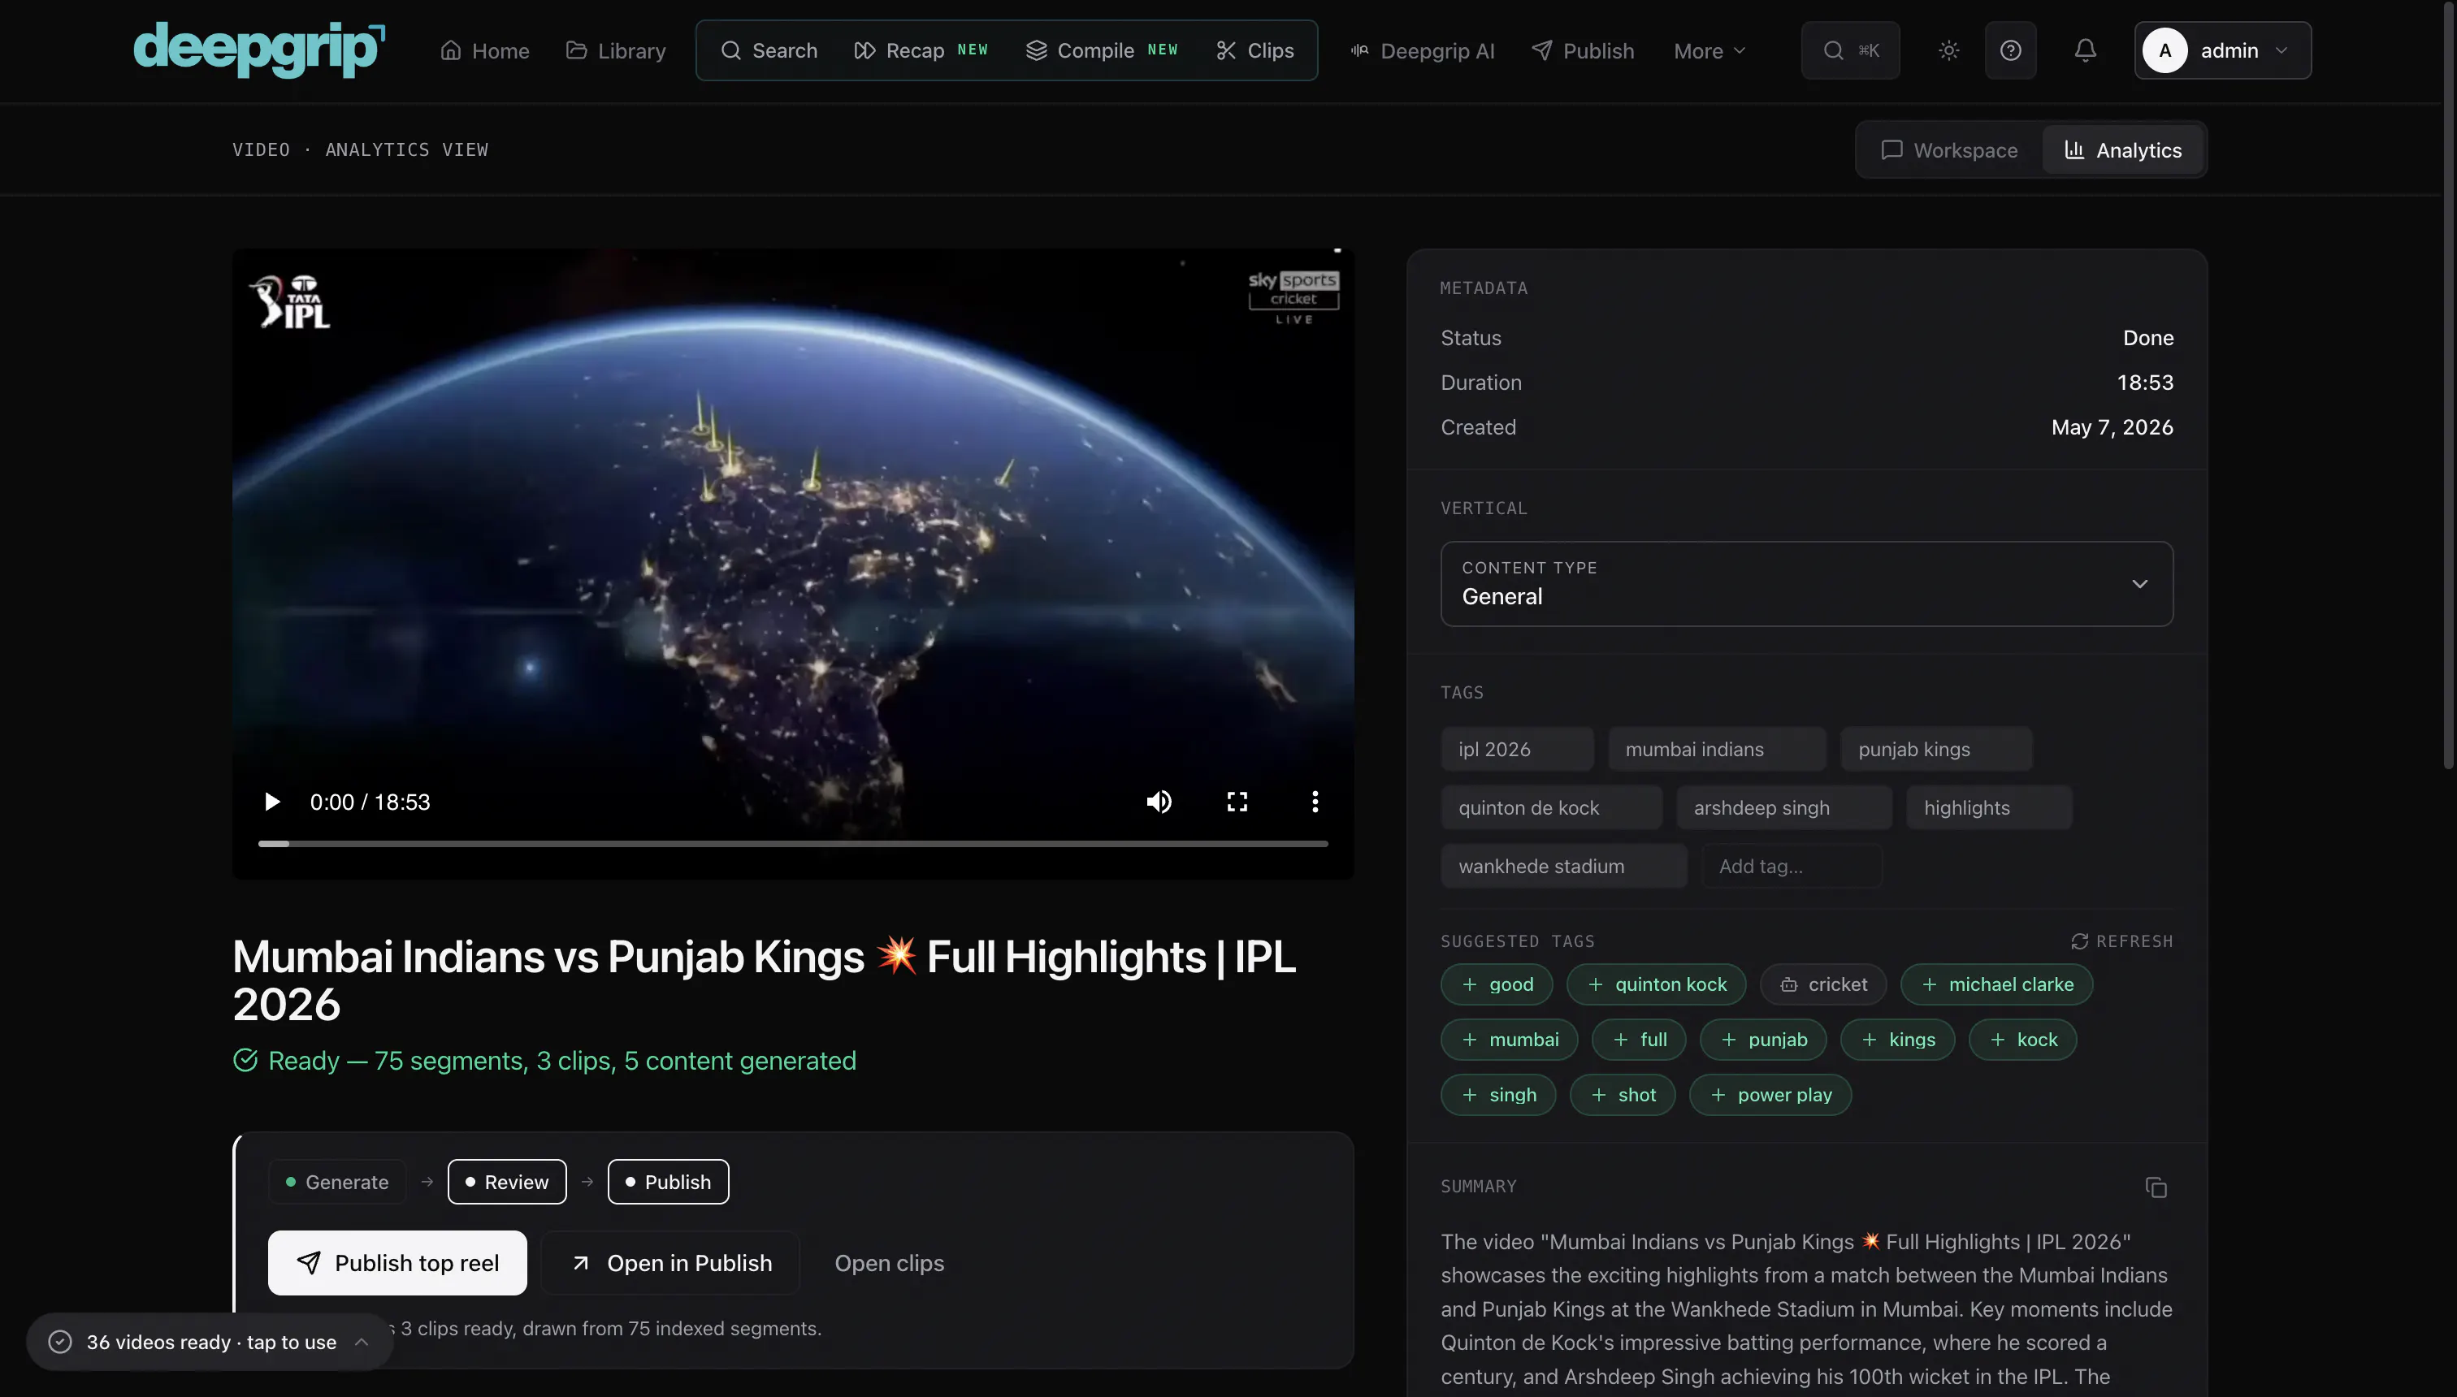Switch to Analytics view
The width and height of the screenshot is (2457, 1397).
[2123, 149]
